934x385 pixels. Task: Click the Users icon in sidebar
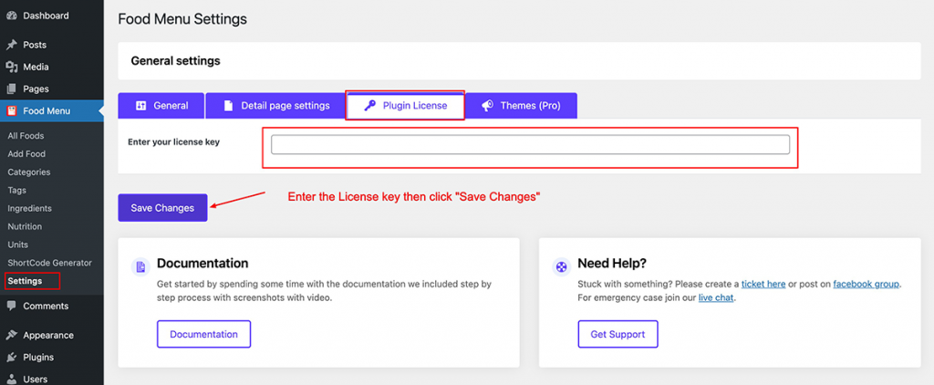tap(11, 379)
